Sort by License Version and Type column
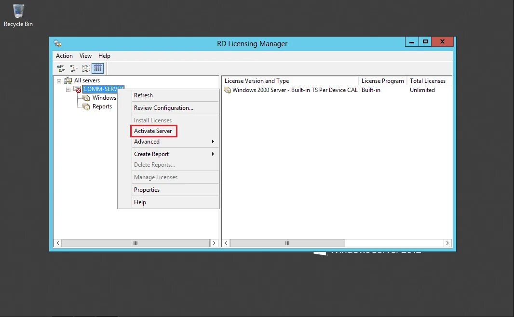The height and width of the screenshot is (317, 514). pyautogui.click(x=290, y=81)
